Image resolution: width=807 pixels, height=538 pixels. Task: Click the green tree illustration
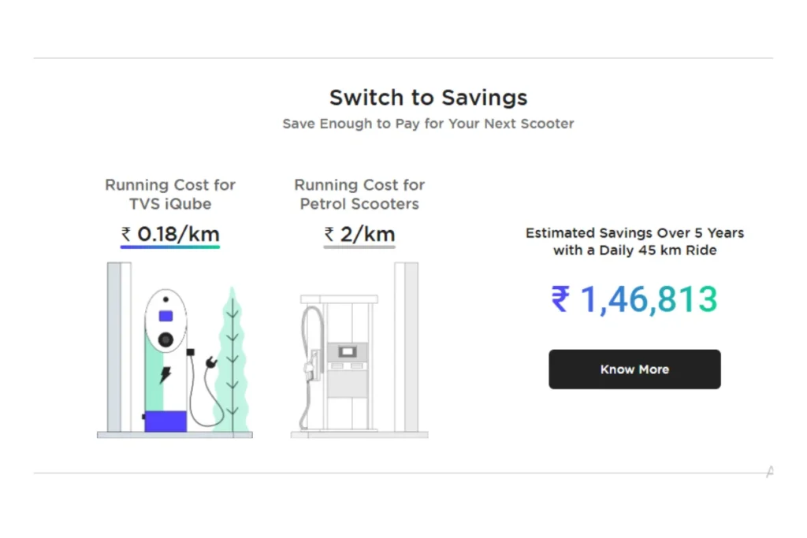[x=232, y=359]
